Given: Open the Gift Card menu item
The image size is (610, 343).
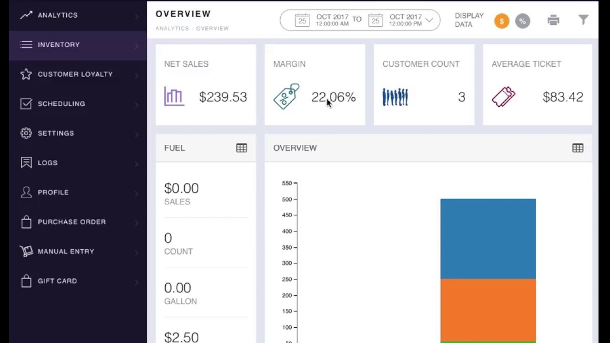Looking at the screenshot, I should click(x=78, y=281).
